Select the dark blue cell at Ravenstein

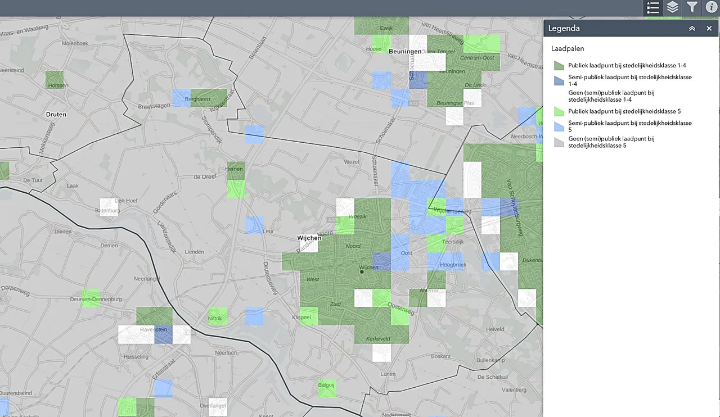(x=163, y=336)
